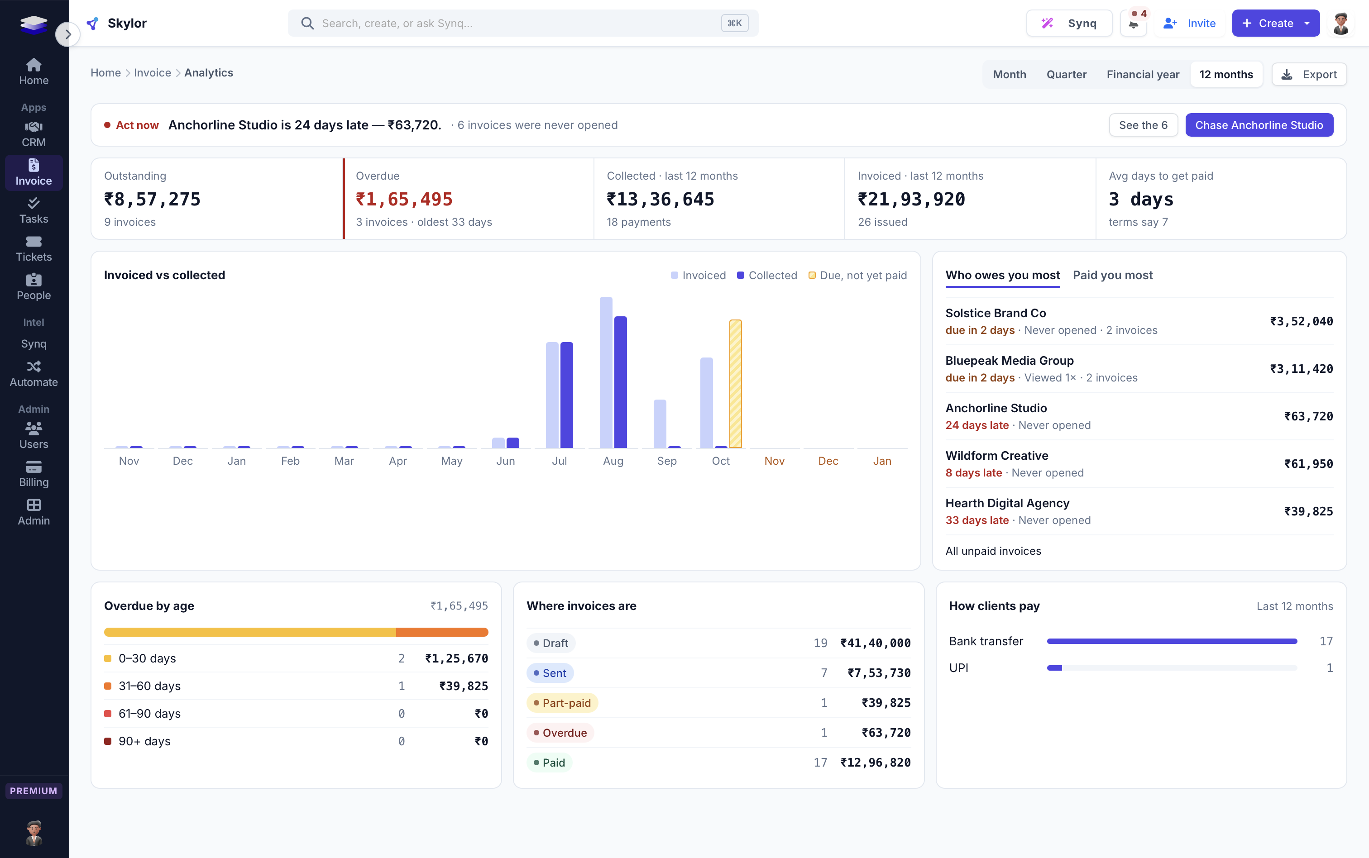1369x858 pixels.
Task: Open Solstice Brand Co row
Action: [1139, 321]
